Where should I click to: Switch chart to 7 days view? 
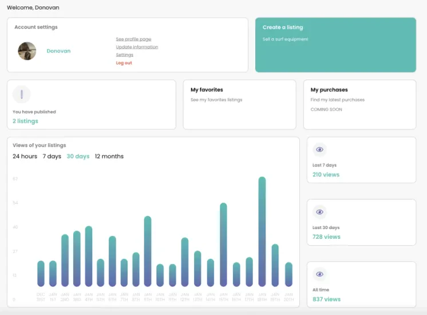point(52,156)
